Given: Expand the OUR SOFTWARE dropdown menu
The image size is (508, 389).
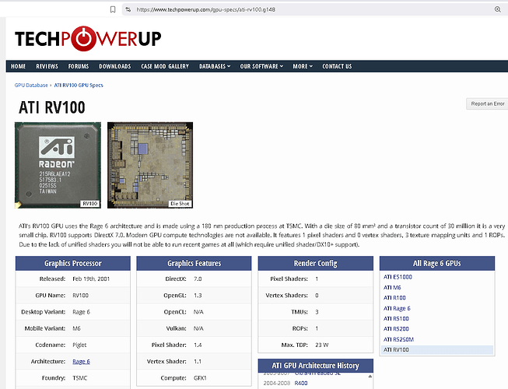Looking at the screenshot, I should (x=261, y=66).
